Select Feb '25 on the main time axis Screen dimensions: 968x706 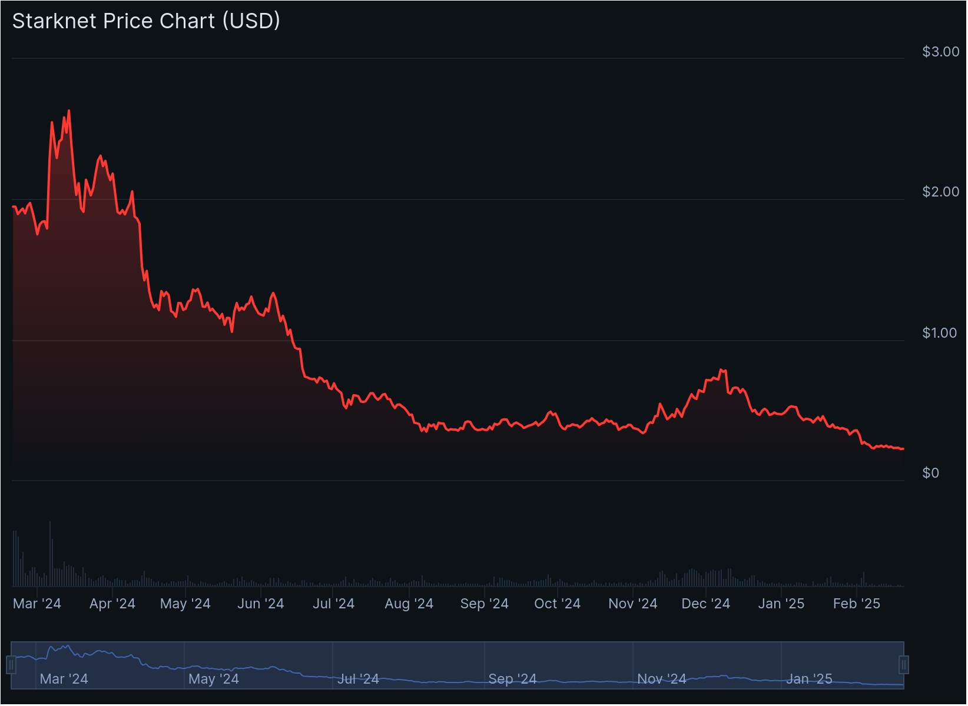[x=856, y=604]
